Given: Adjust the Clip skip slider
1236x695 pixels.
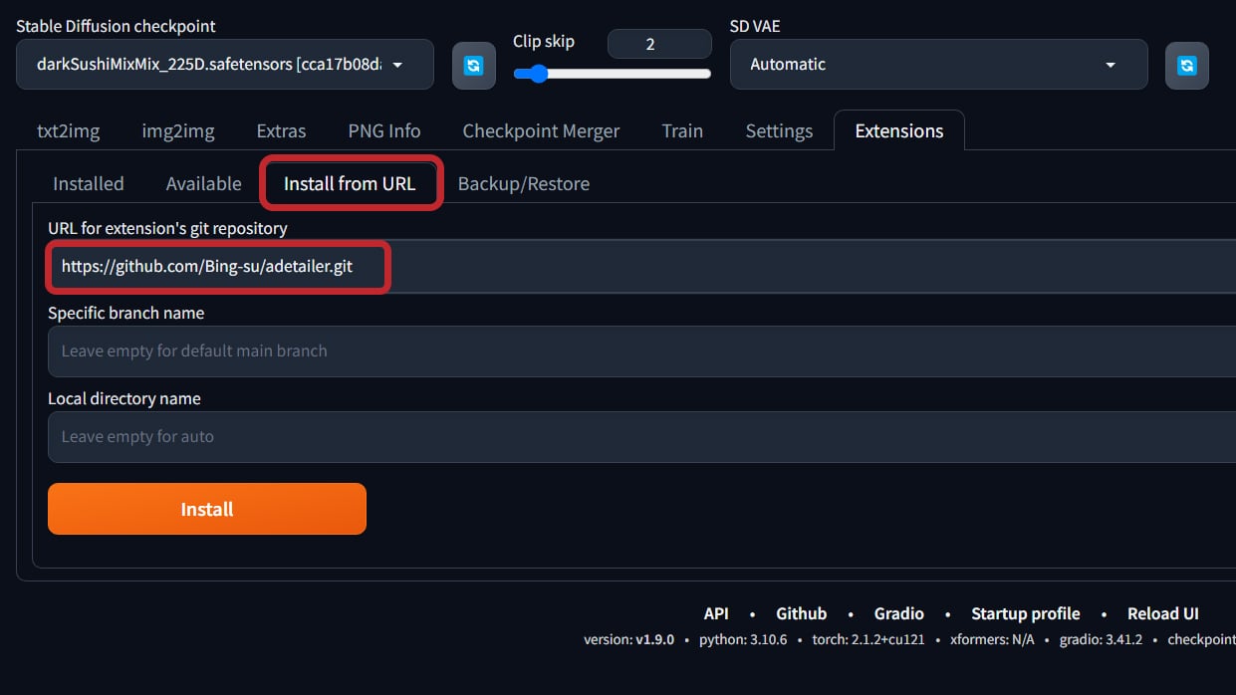Looking at the screenshot, I should pos(613,74).
